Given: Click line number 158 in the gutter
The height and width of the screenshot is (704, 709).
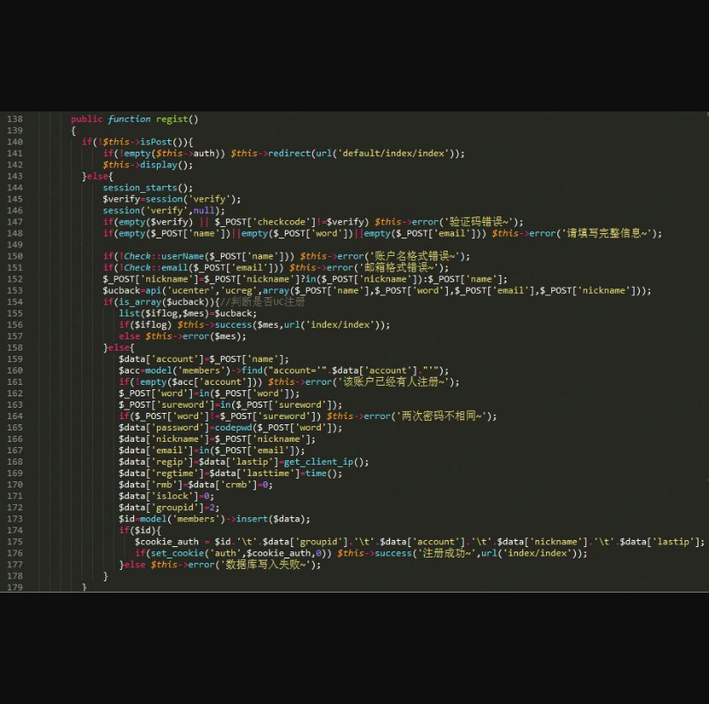Looking at the screenshot, I should [x=15, y=347].
